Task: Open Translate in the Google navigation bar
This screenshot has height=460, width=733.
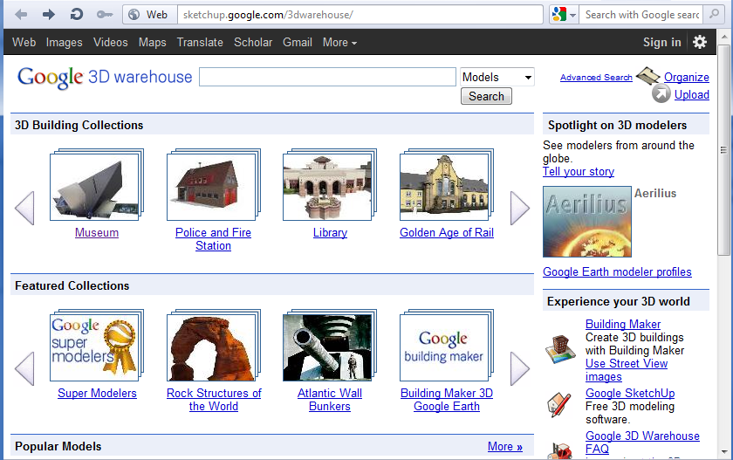Action: tap(200, 42)
